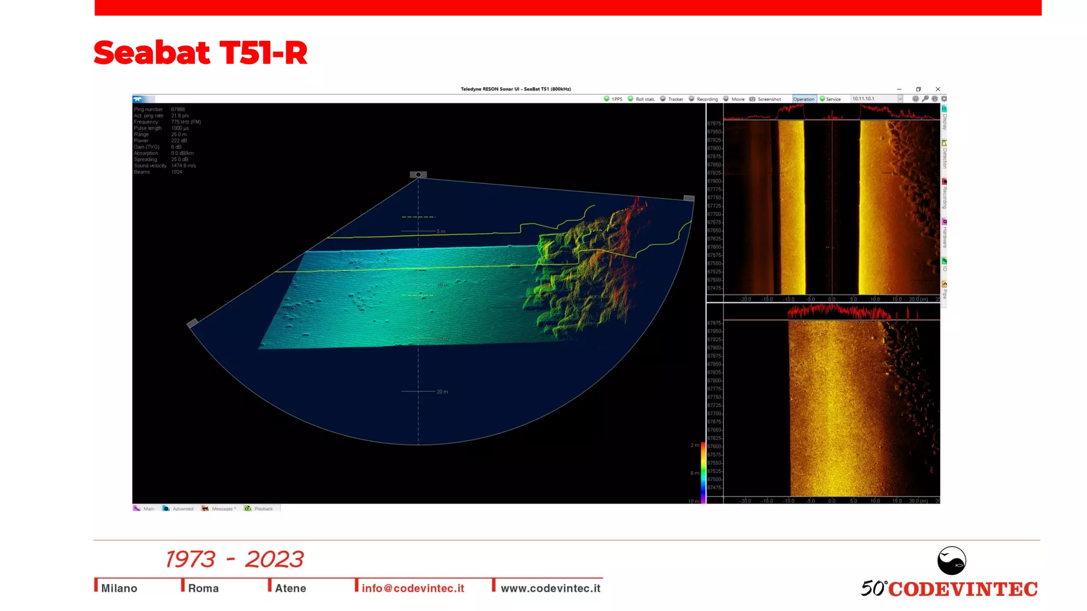
Task: Click the help question-mark icon
Action: click(x=916, y=99)
